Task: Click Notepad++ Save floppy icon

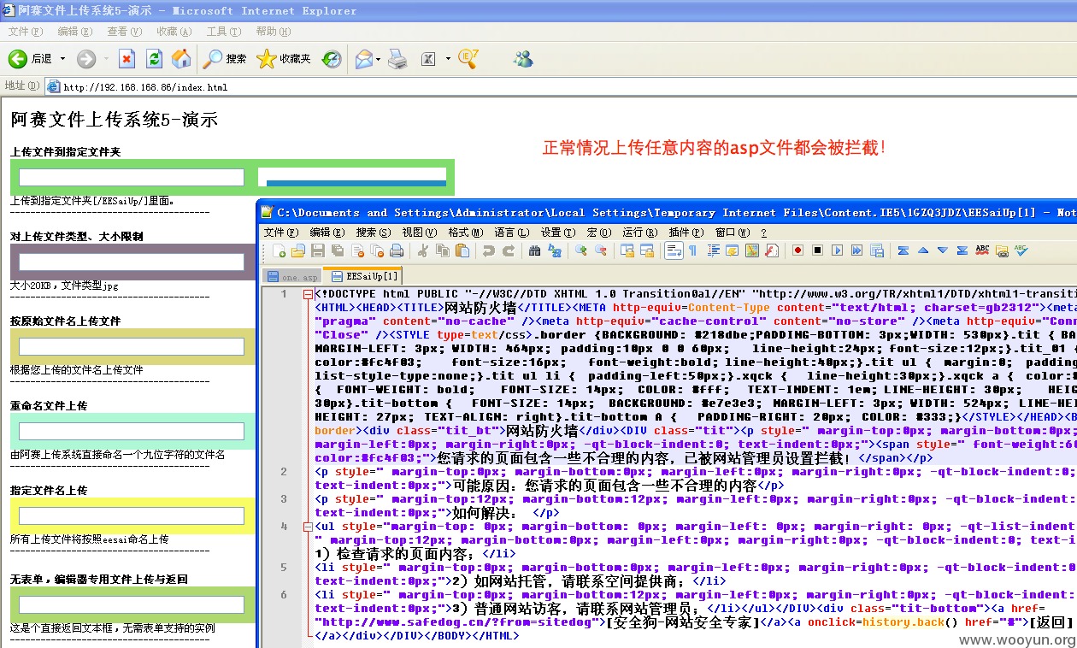Action: pos(318,250)
